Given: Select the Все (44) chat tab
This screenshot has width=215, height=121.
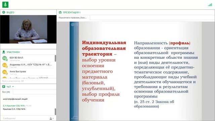Looking at the screenshot, I should point(6,92).
